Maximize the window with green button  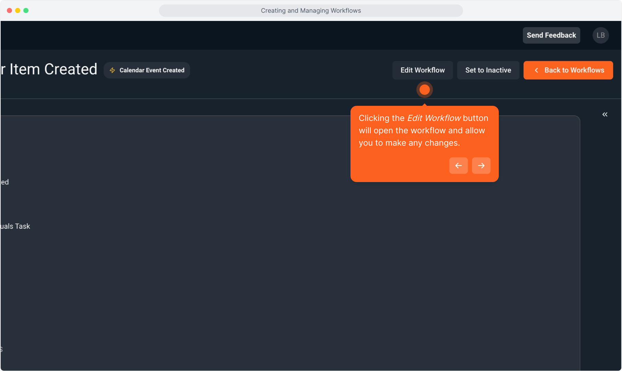[x=26, y=11]
